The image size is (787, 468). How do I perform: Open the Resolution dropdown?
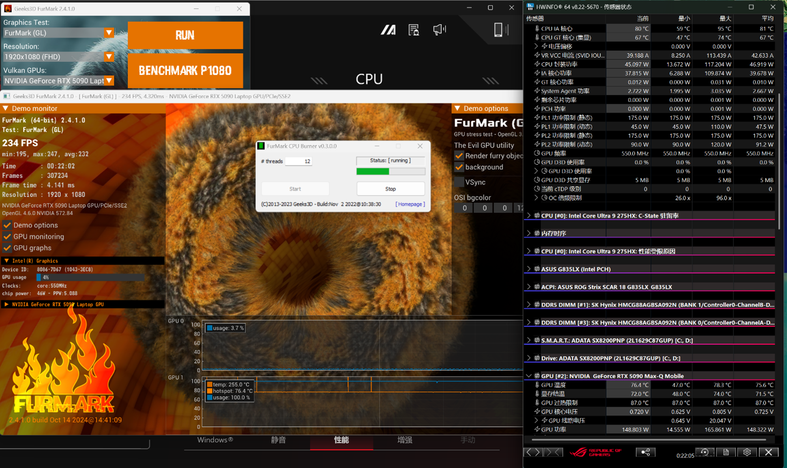109,57
